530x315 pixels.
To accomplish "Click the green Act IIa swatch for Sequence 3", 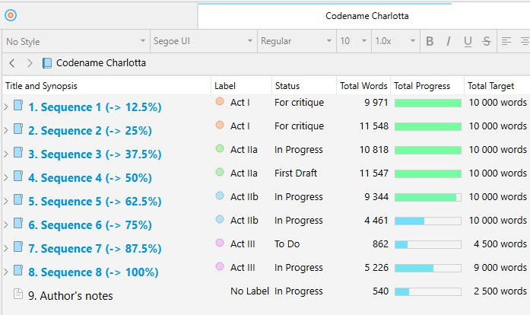I will [220, 148].
